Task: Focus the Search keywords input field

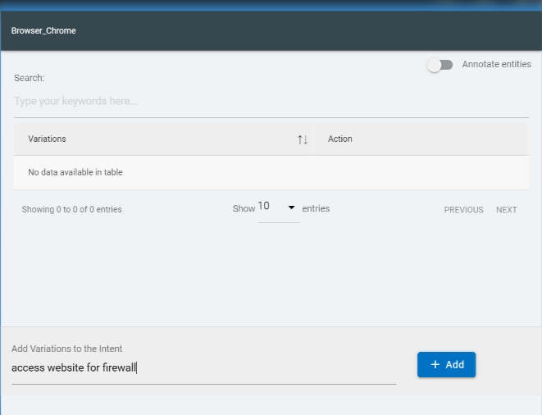Action: point(271,102)
